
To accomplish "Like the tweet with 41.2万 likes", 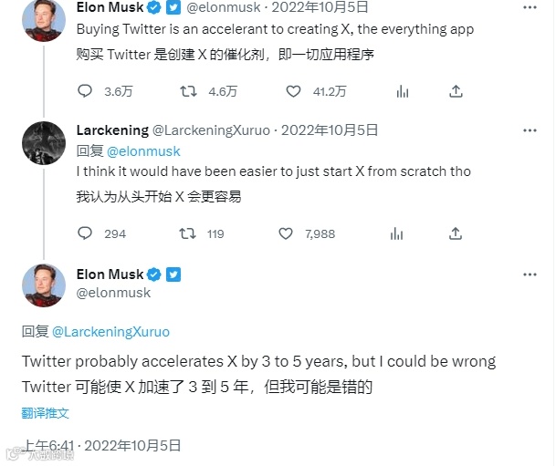I will coord(293,91).
